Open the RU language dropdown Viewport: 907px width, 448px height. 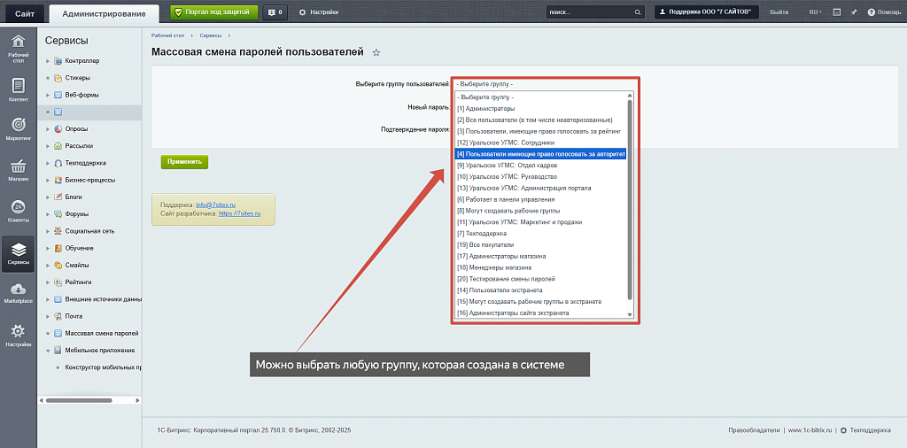coord(815,12)
